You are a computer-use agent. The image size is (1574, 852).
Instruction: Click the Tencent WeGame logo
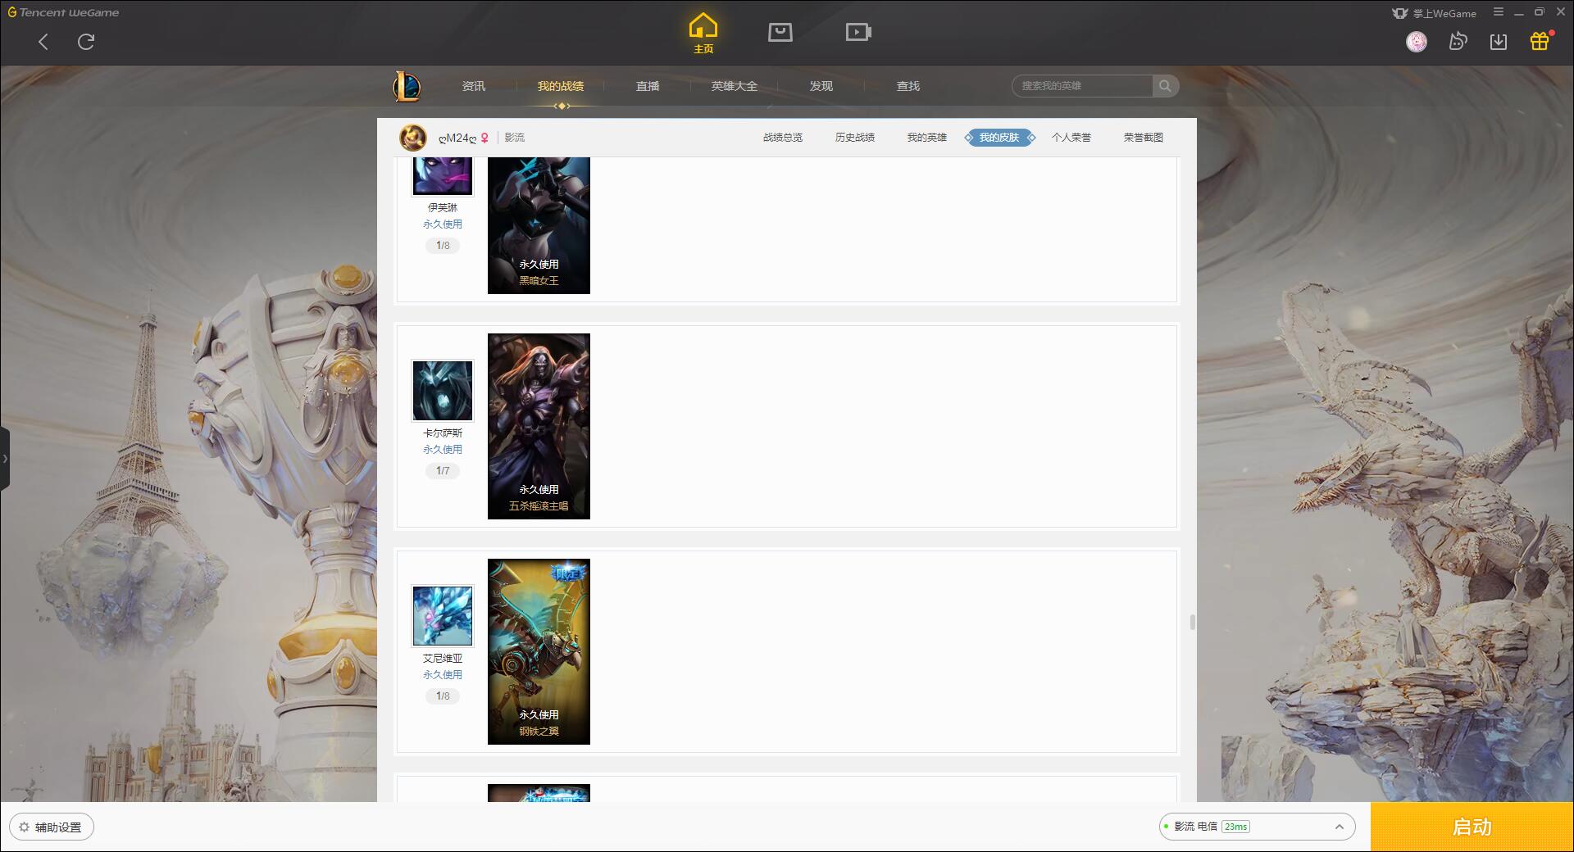coord(63,12)
